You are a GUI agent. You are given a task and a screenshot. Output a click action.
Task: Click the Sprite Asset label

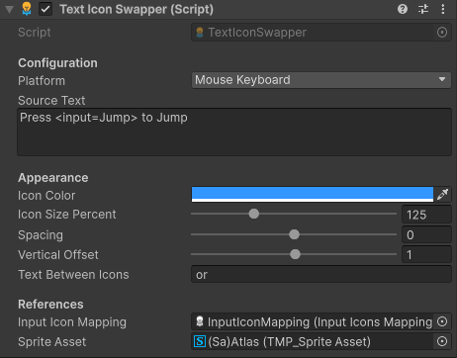point(52,342)
